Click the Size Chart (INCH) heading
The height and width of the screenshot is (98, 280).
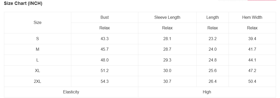point(23,3)
